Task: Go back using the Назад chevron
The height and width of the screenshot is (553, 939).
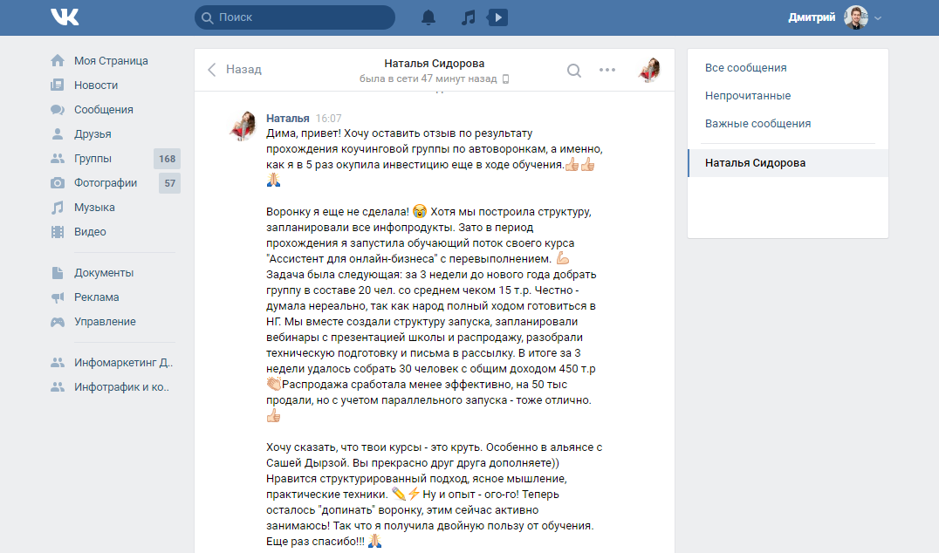Action: click(211, 70)
